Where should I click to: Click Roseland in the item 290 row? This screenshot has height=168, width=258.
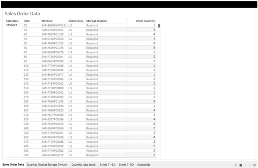(92, 151)
